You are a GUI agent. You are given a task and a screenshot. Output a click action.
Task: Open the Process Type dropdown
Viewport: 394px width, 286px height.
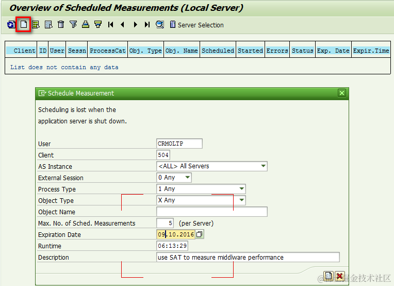241,188
